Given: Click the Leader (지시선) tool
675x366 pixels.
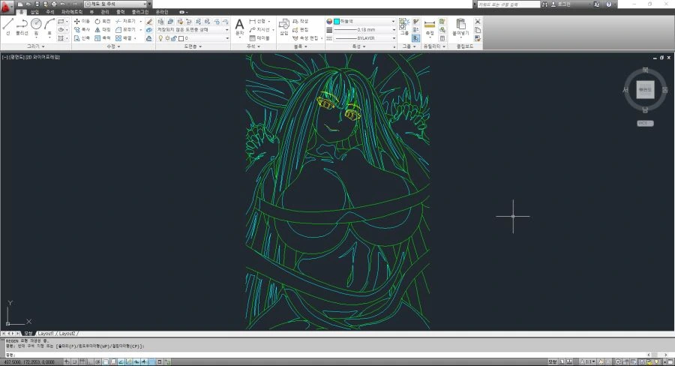Looking at the screenshot, I should click(259, 30).
